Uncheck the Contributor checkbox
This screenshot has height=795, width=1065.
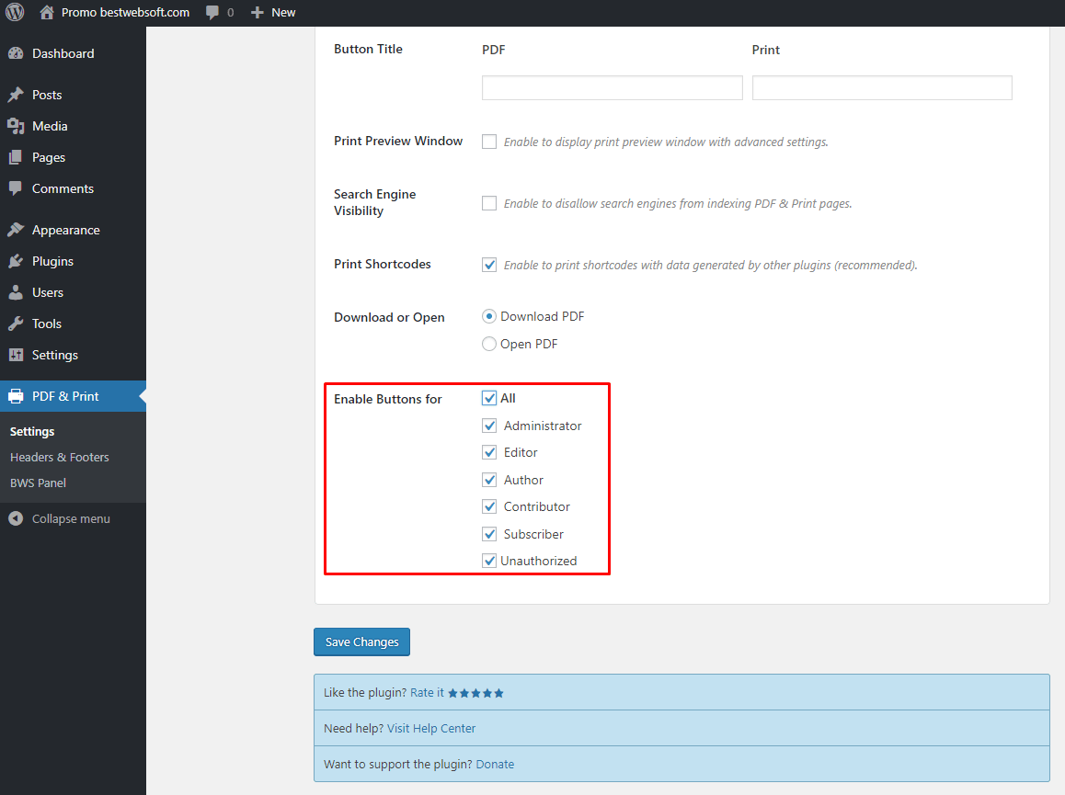click(x=489, y=506)
